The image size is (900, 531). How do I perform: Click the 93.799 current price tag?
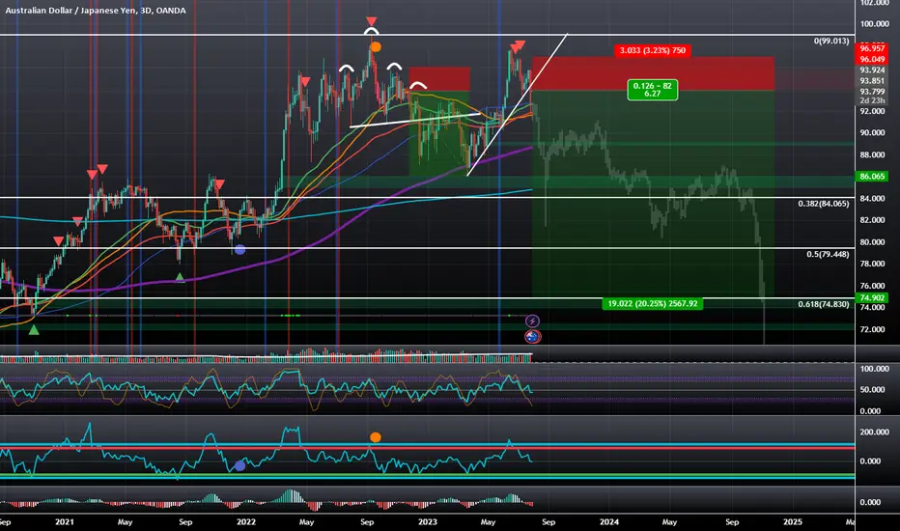click(x=872, y=92)
